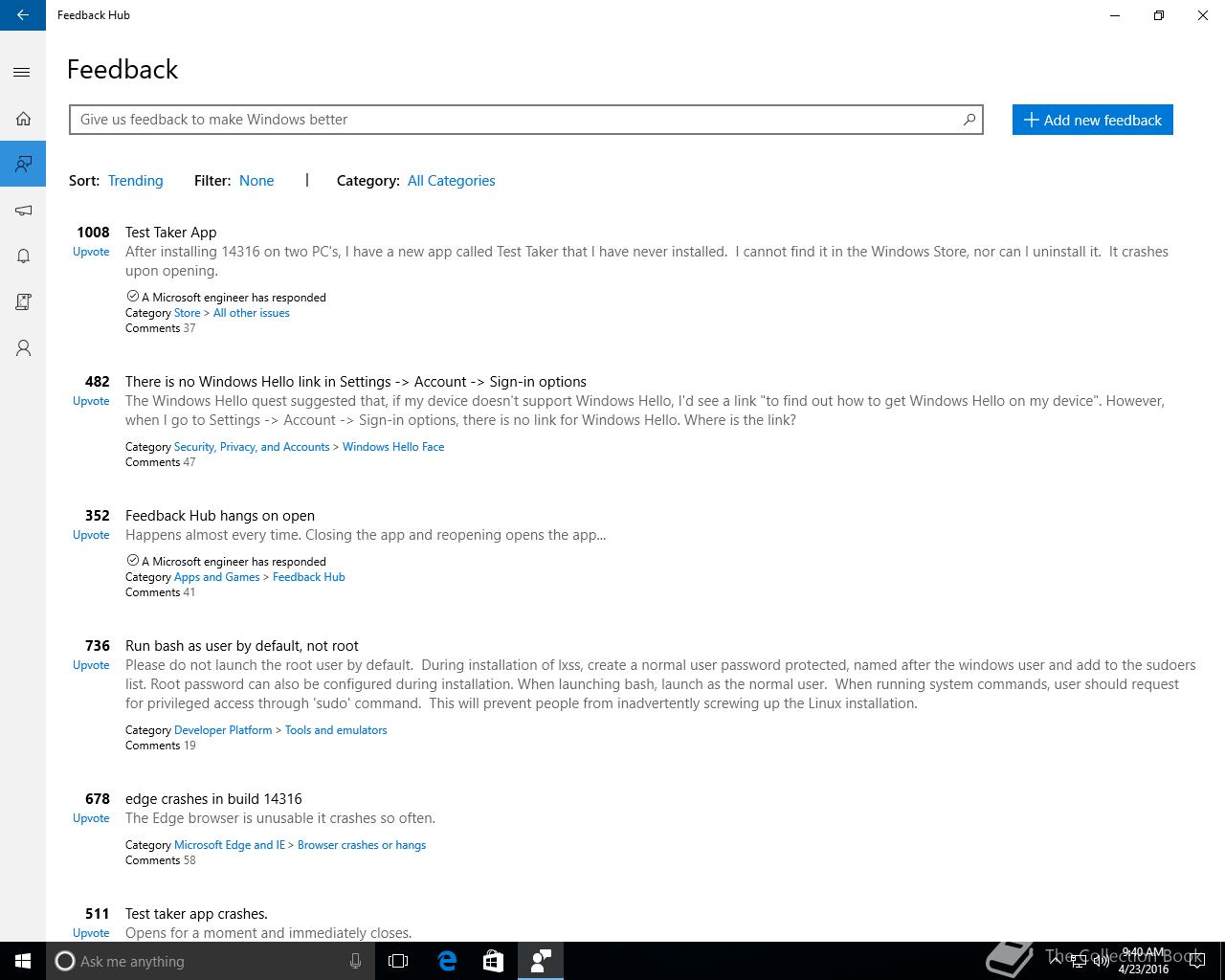Click Comments 19 on Run bash feedback
This screenshot has height=980, width=1225.
[x=160, y=746]
